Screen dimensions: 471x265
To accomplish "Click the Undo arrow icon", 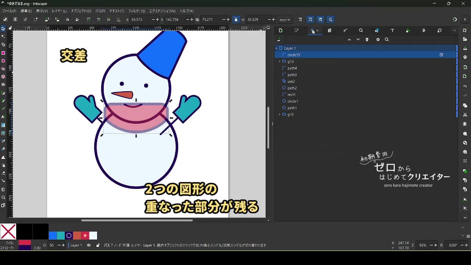I will pyautogui.click(x=465, y=86).
